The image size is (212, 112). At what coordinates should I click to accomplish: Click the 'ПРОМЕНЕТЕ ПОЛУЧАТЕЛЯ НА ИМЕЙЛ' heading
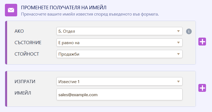point(63,7)
